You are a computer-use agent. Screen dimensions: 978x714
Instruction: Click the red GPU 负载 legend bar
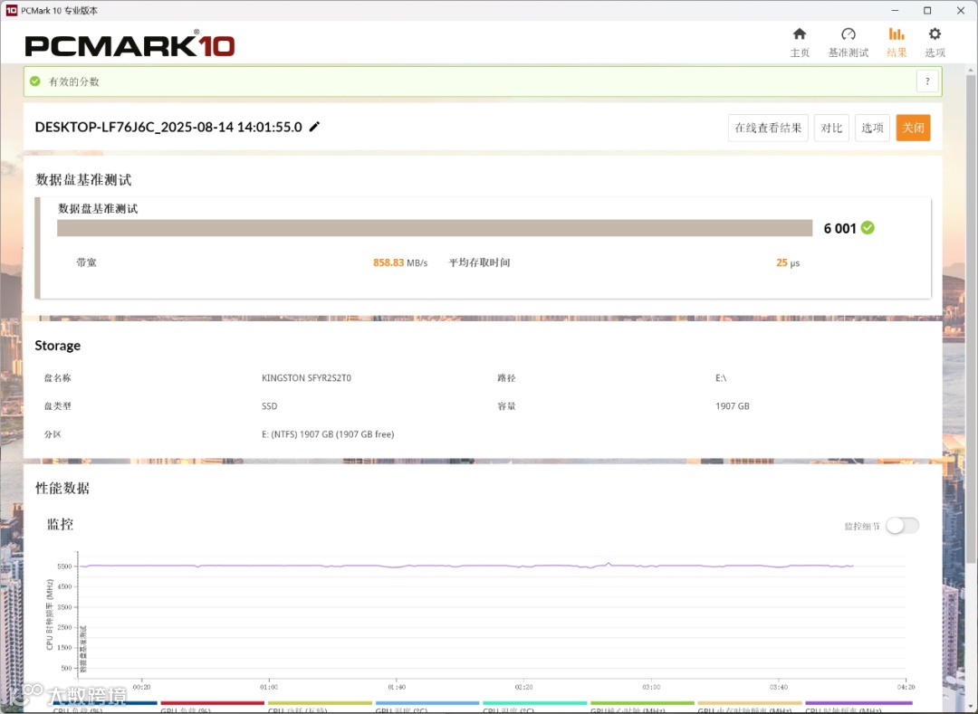point(212,703)
